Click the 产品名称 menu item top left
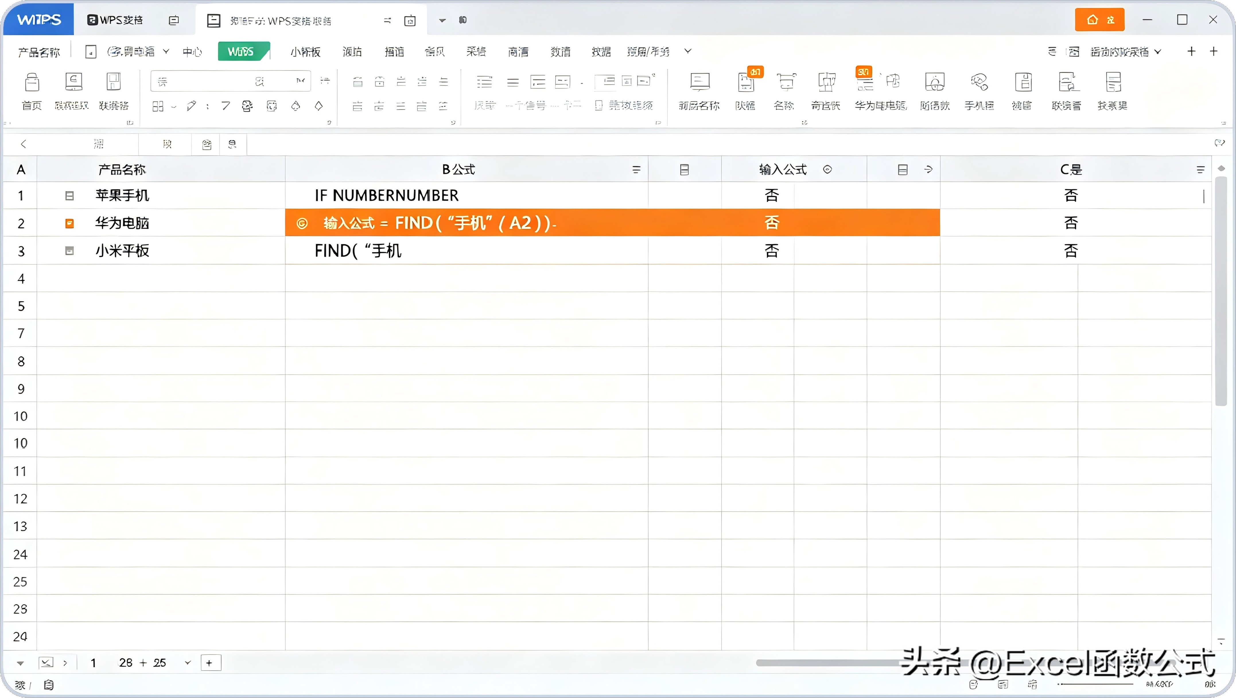Image resolution: width=1236 pixels, height=698 pixels. tap(39, 52)
